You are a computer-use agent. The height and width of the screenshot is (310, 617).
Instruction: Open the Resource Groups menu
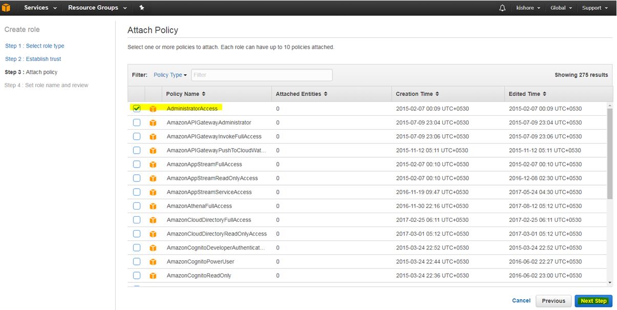pyautogui.click(x=97, y=8)
